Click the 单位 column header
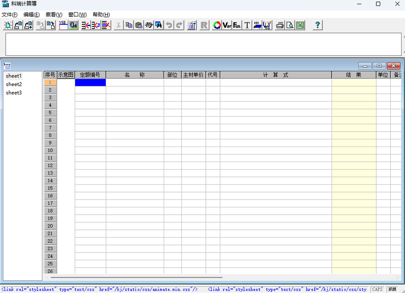This screenshot has height=293, width=405. pyautogui.click(x=383, y=75)
